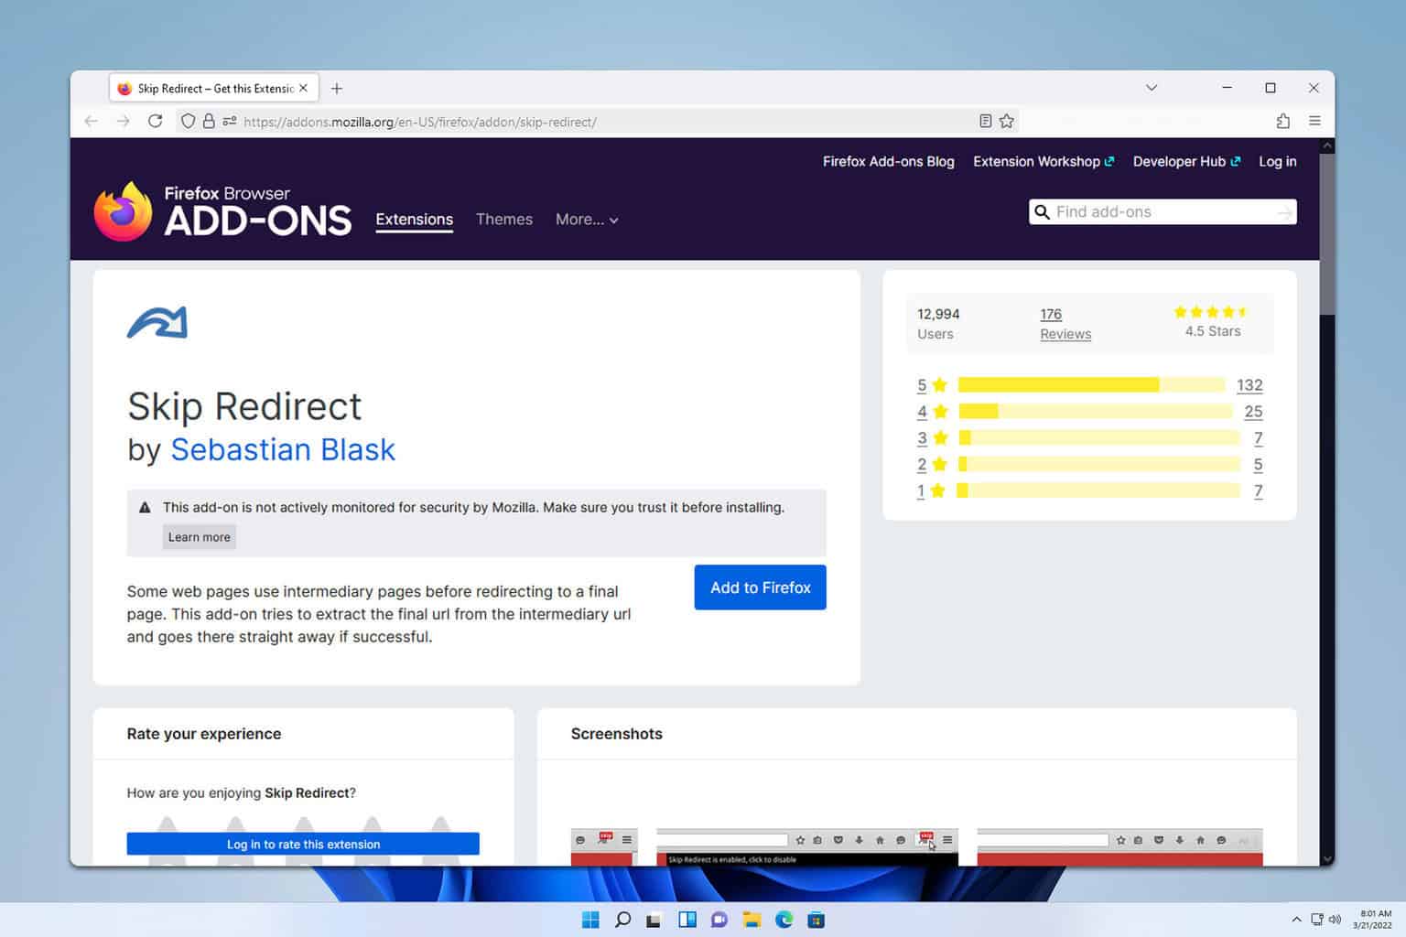Open the Extensions puzzle-piece toolbar icon
The image size is (1406, 937).
click(x=1283, y=121)
